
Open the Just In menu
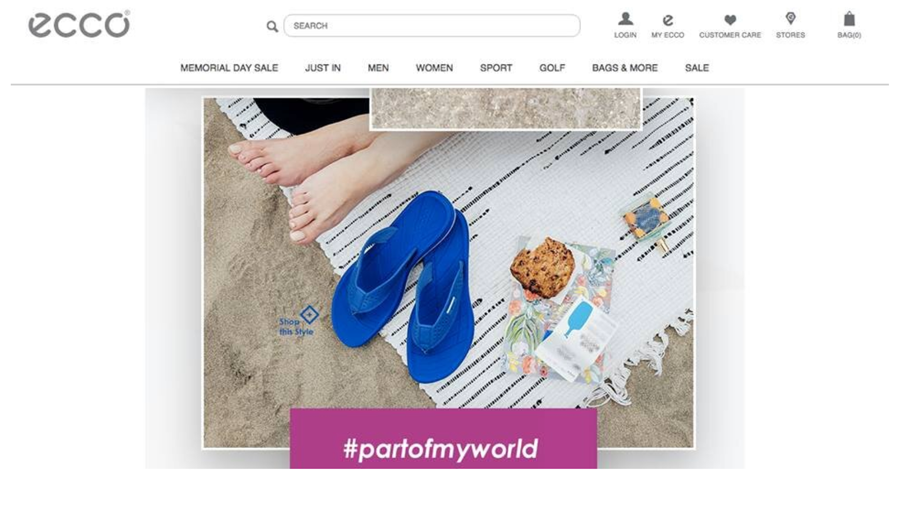coord(323,68)
